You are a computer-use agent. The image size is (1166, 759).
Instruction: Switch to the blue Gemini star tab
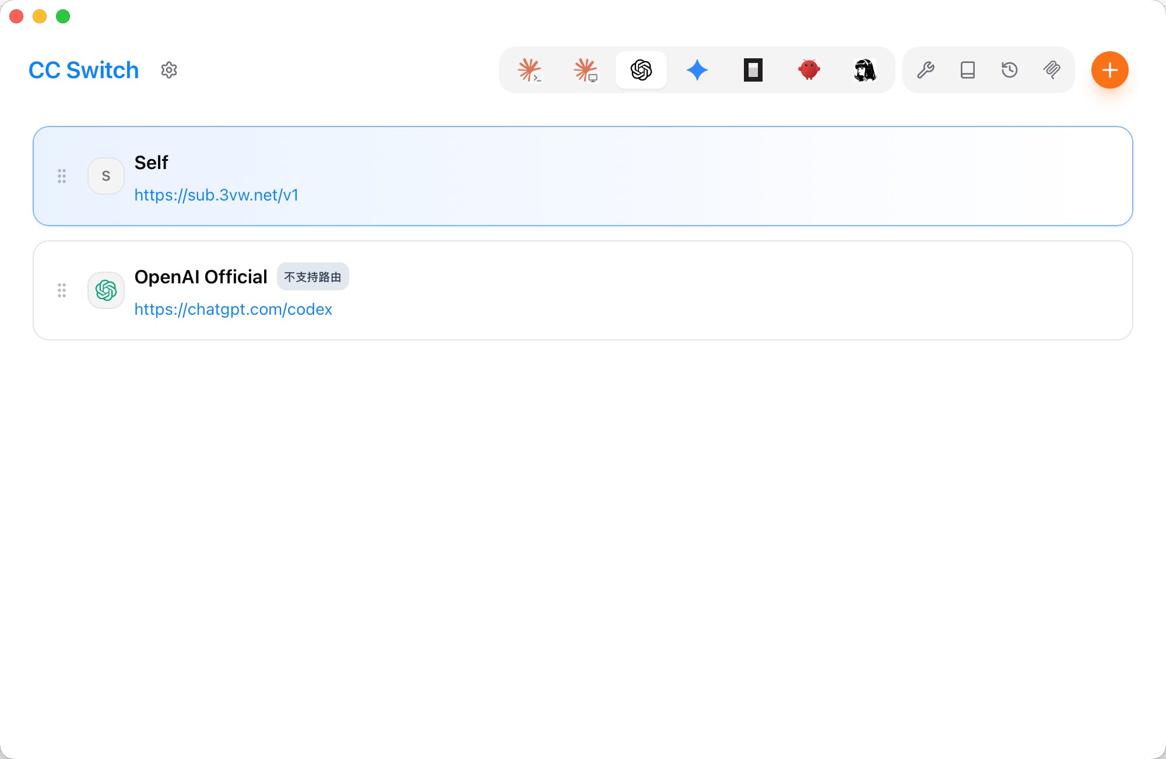pyautogui.click(x=697, y=70)
